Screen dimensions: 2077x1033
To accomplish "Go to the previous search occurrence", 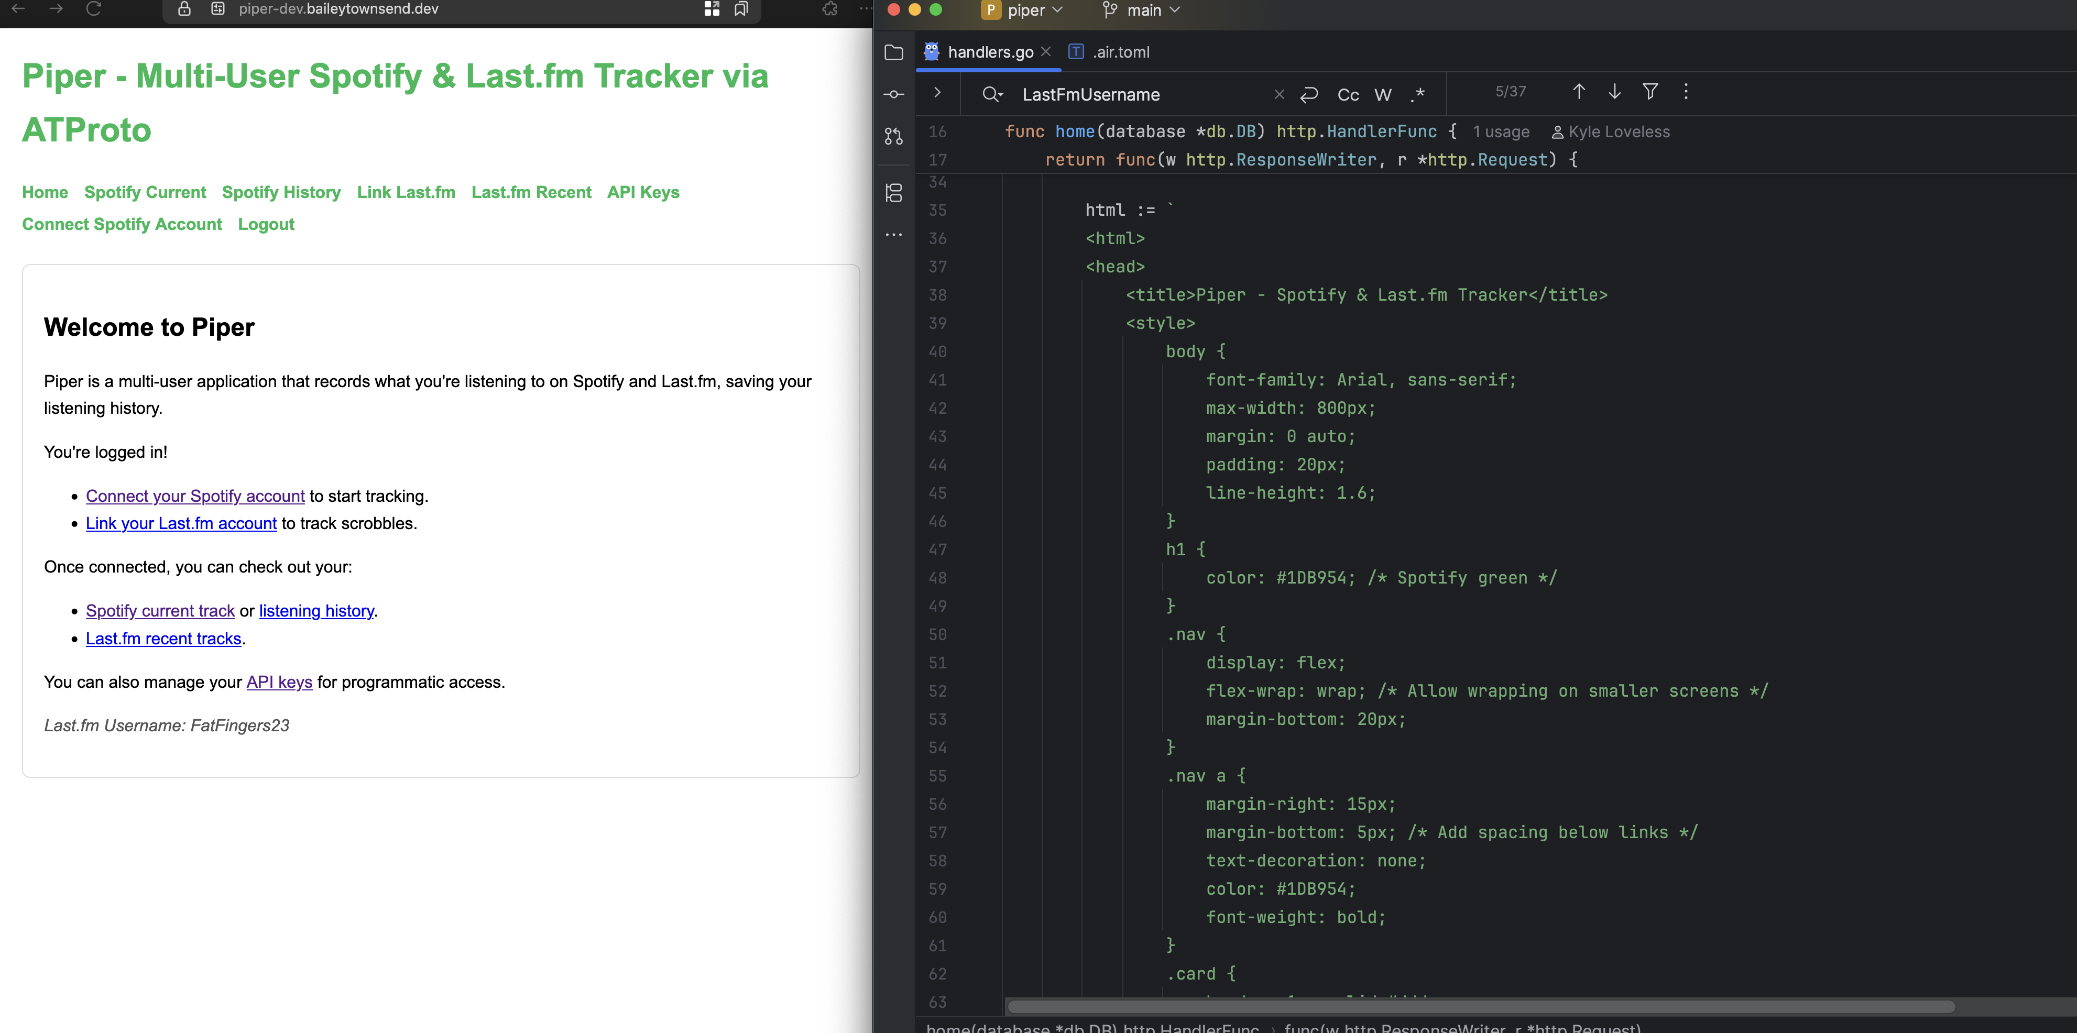I will [1579, 92].
